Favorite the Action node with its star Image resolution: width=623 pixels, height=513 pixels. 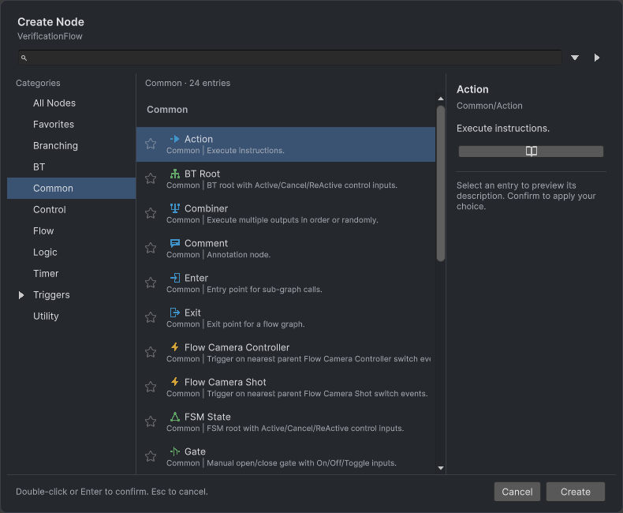click(151, 144)
